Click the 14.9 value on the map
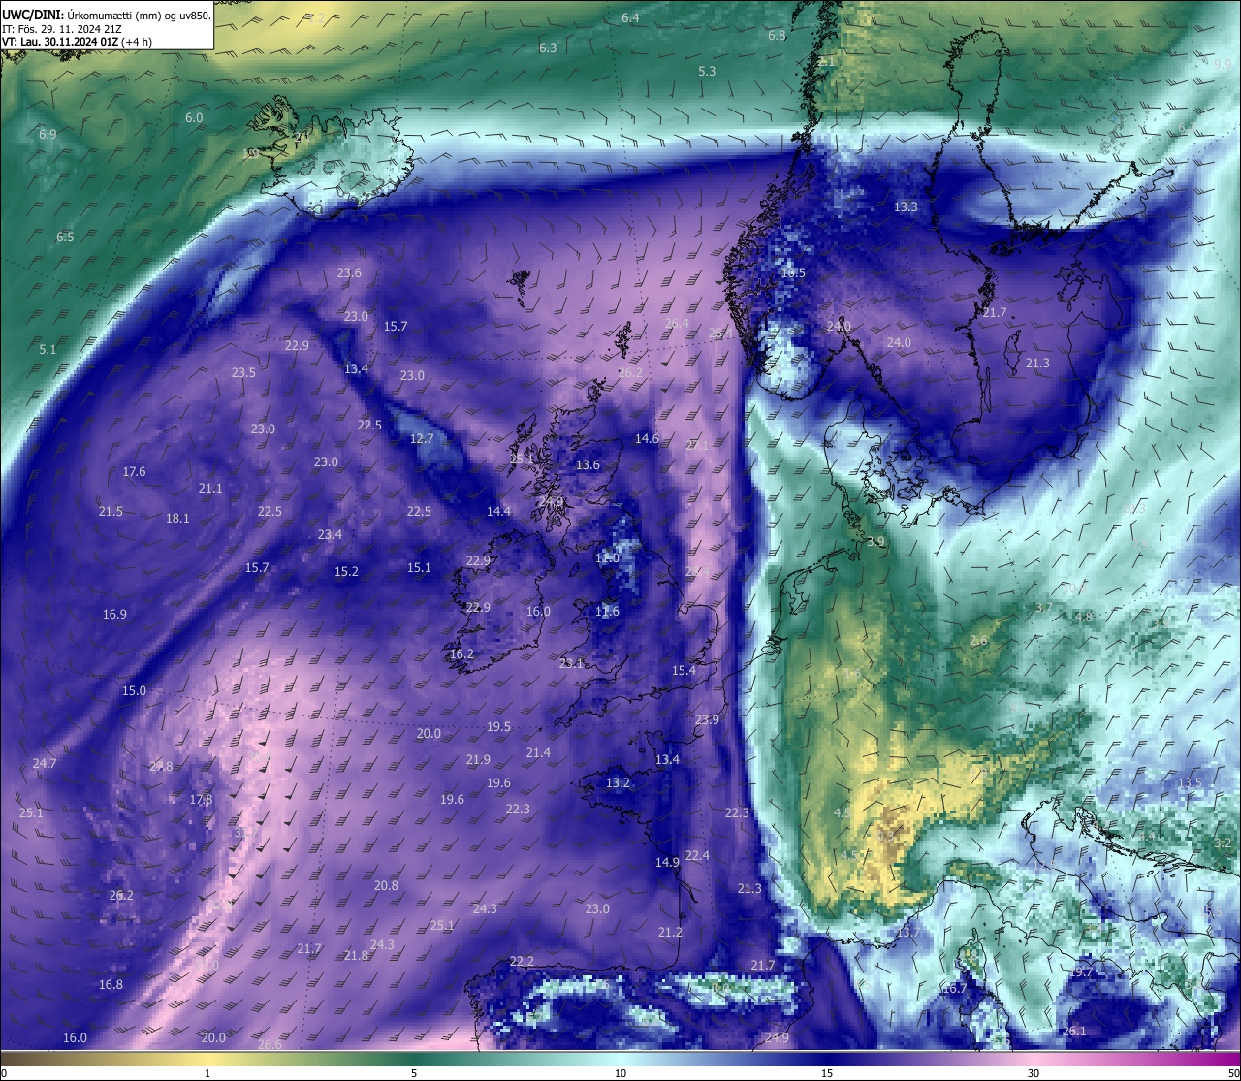 click(667, 863)
